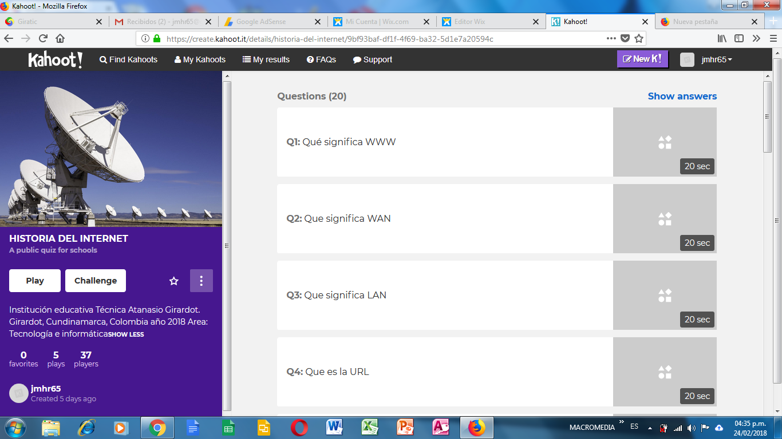Expand the toolbar overflow chevron
Screen dimensions: 782x439
[x=756, y=38]
